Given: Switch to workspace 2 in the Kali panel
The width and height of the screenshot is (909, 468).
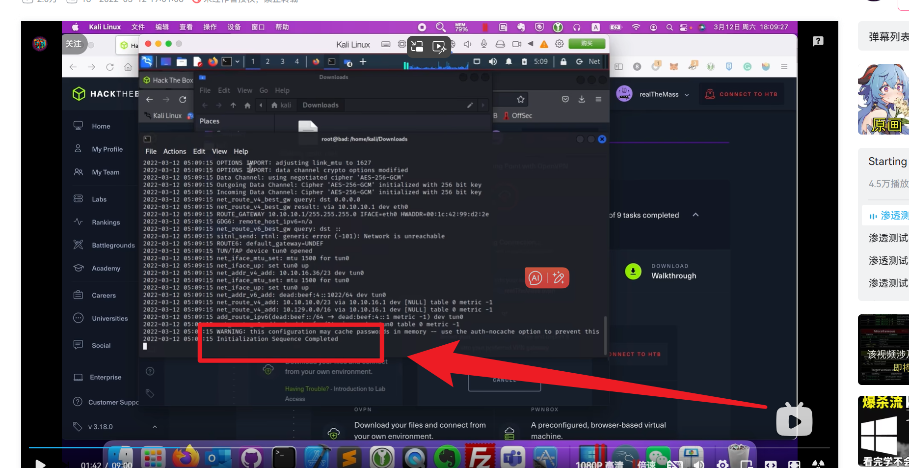Looking at the screenshot, I should pos(267,62).
